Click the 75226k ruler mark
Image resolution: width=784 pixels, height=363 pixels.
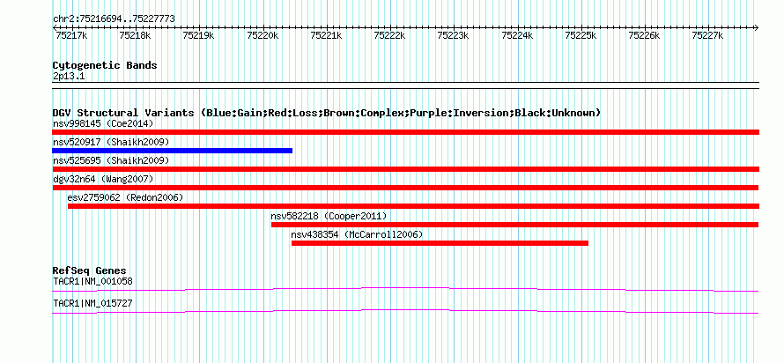[x=644, y=35]
